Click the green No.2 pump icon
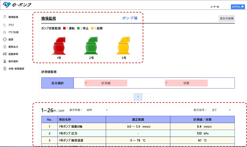This screenshot has height=147, width=247. tap(91, 46)
